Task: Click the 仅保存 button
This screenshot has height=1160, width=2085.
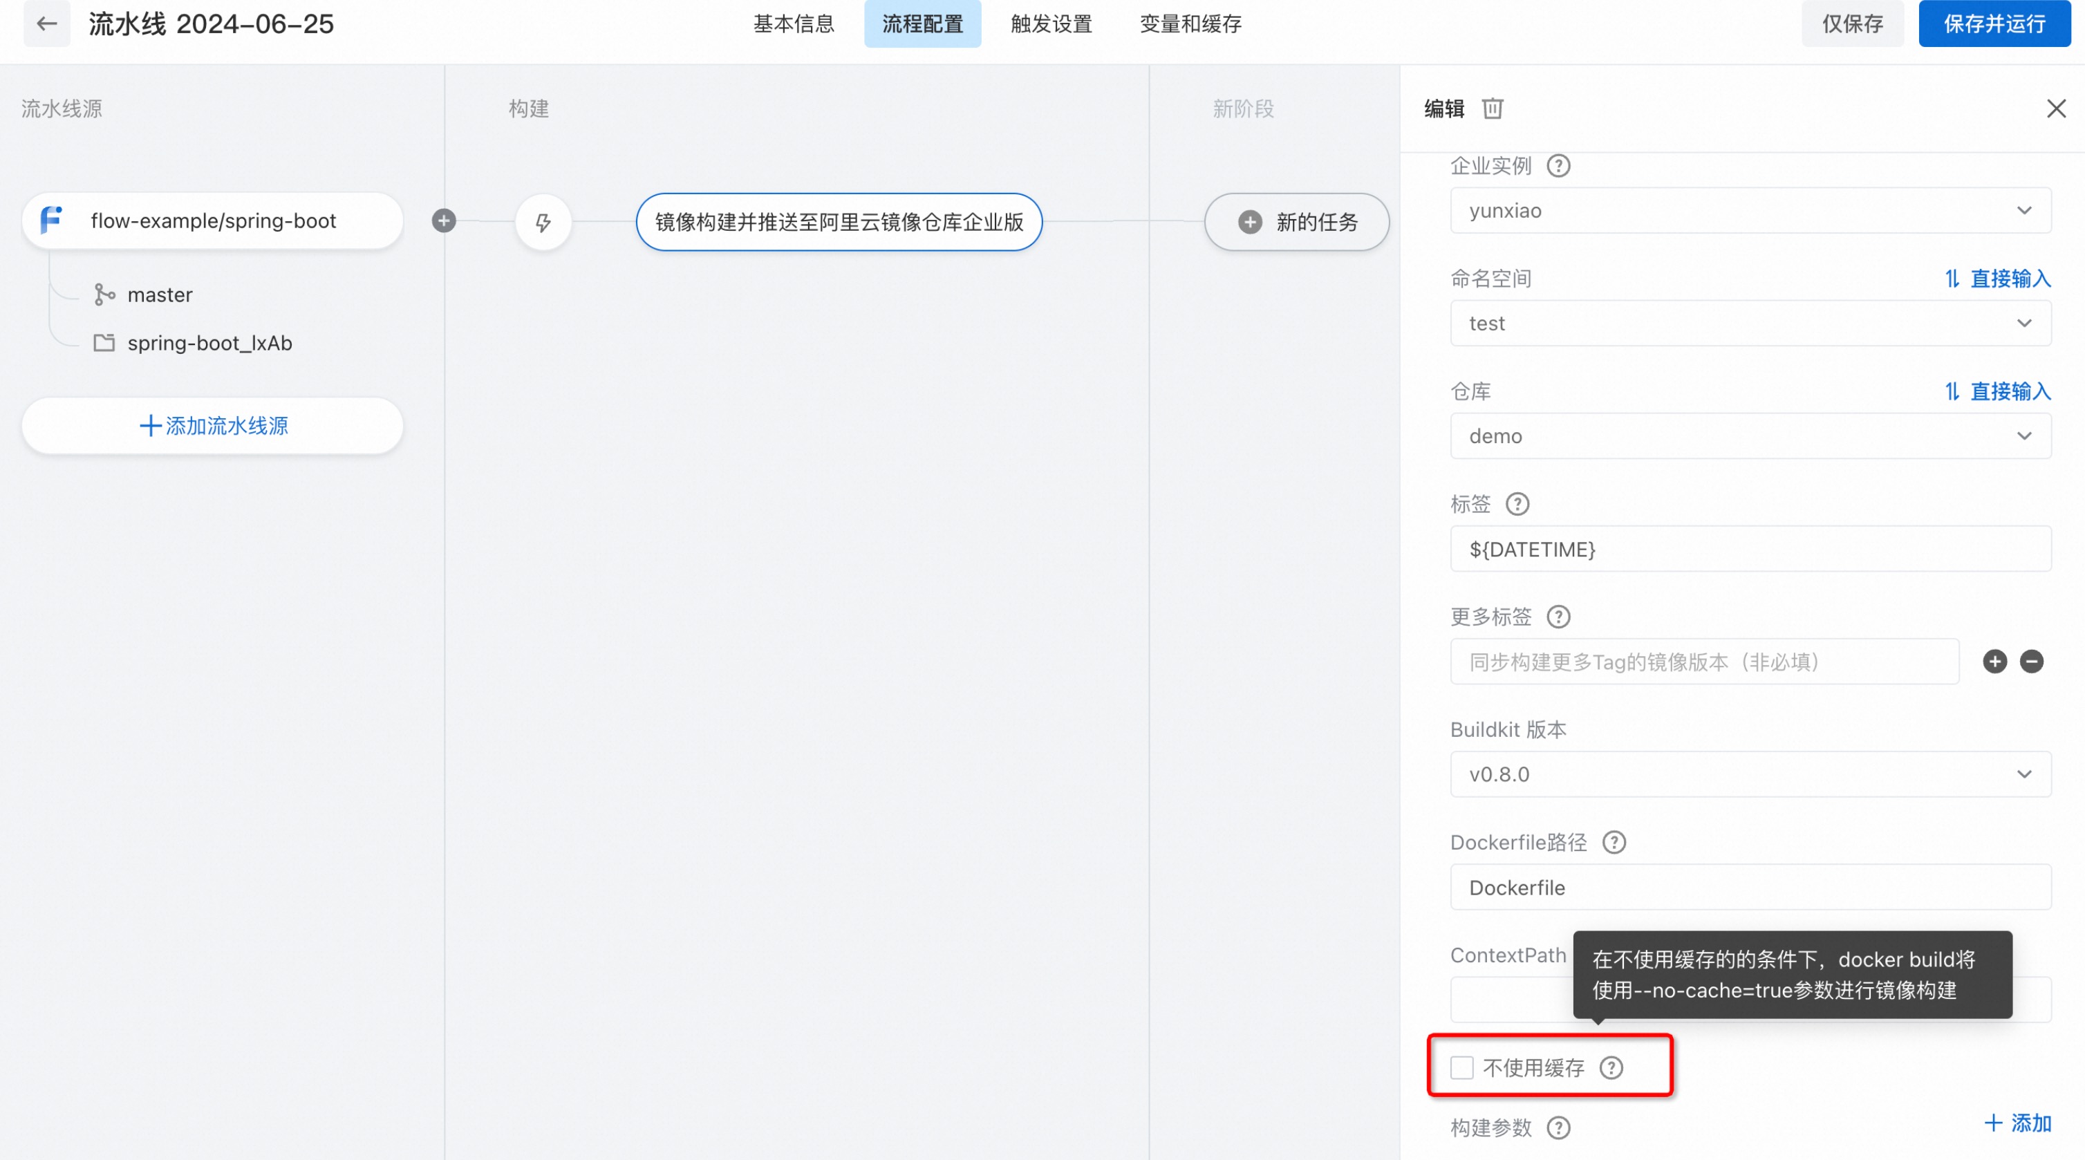Action: [1852, 24]
